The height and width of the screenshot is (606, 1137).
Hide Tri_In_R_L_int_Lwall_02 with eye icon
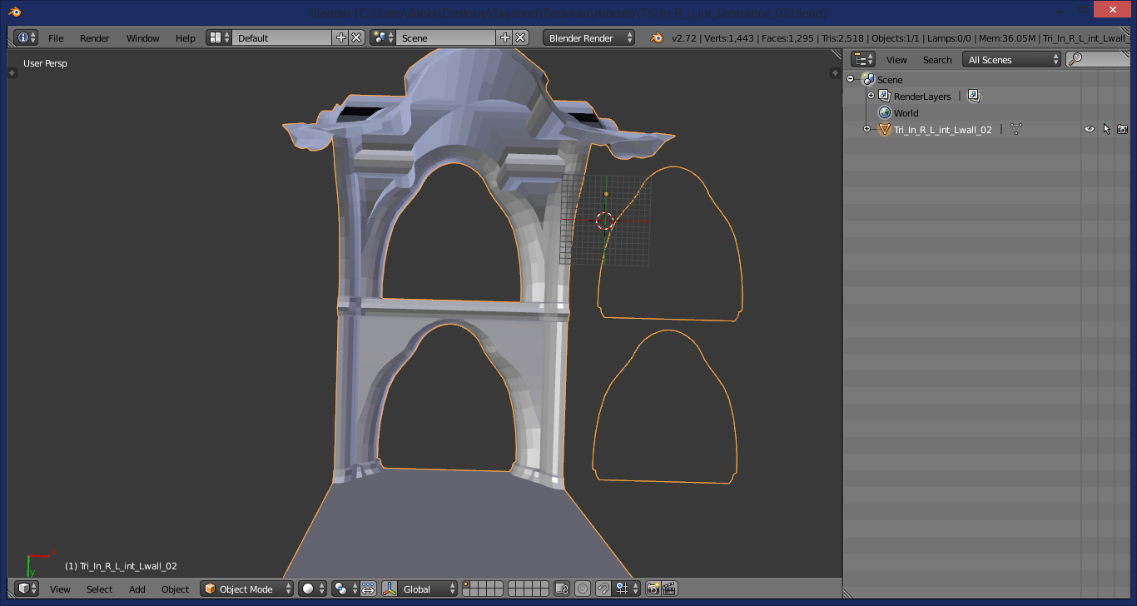point(1089,129)
